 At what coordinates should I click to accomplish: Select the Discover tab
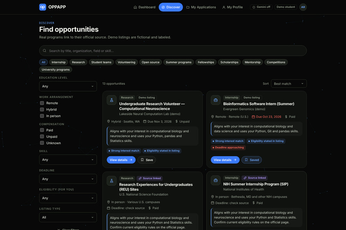171,7
